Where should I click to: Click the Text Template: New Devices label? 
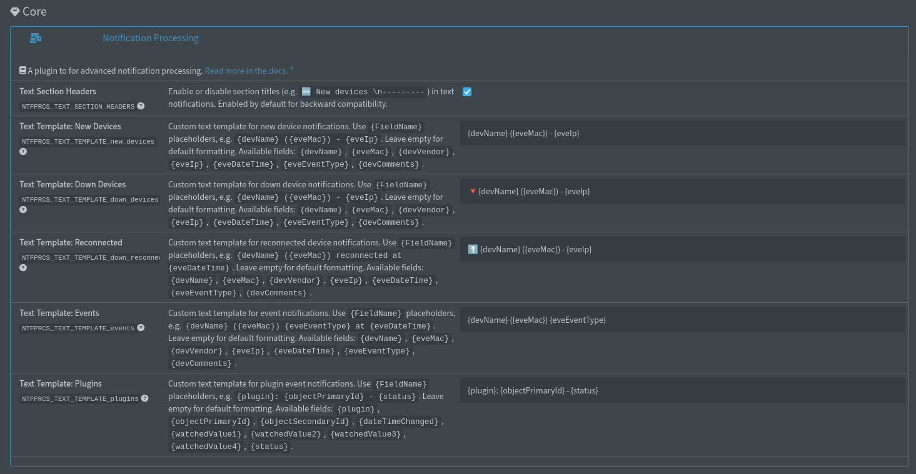coord(70,126)
